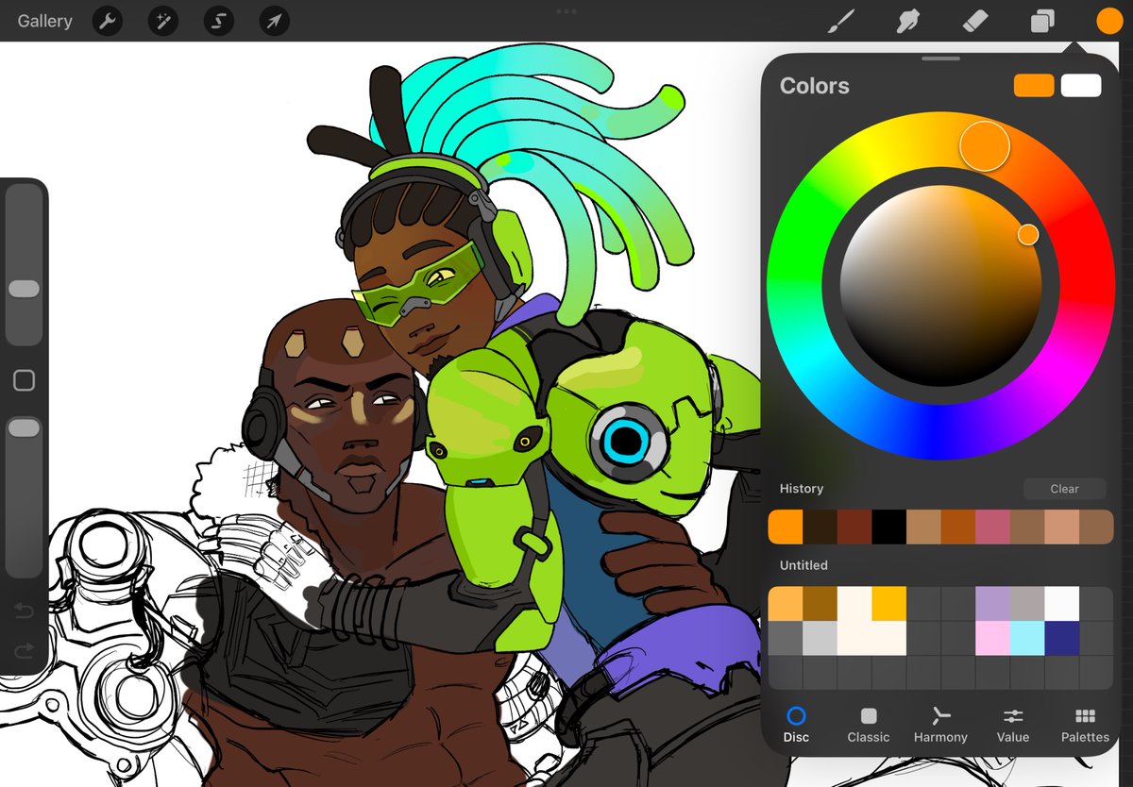This screenshot has height=787, width=1133.
Task: Activate the Selection S-shaped tool
Action: point(219,21)
